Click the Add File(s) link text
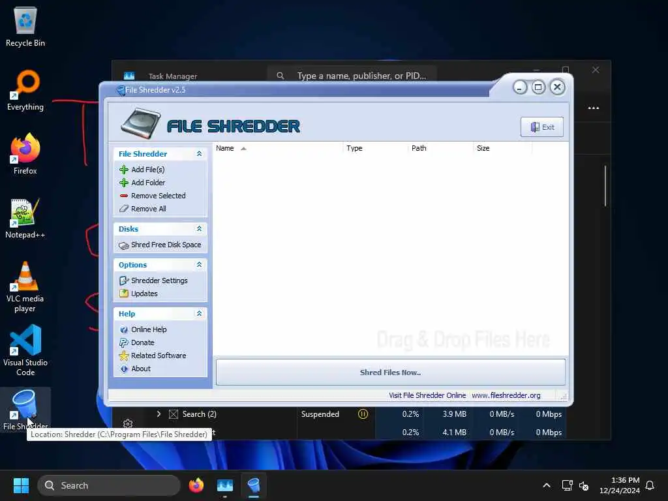 pyautogui.click(x=148, y=170)
